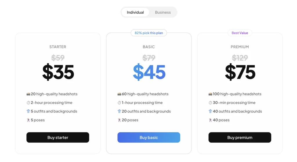Click the blue $45 Basic price
The height and width of the screenshot is (162, 297).
(x=149, y=72)
